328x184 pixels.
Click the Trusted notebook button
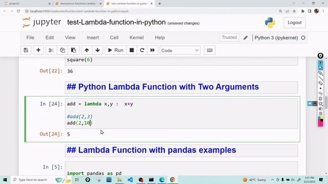coord(229,37)
